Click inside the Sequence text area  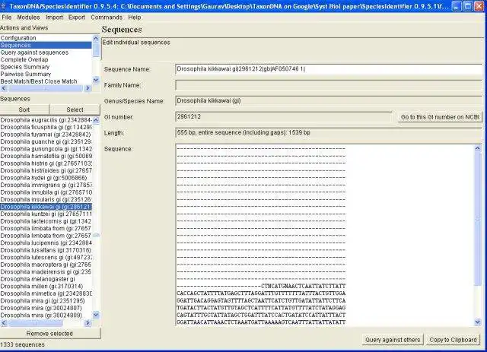tap(325, 235)
